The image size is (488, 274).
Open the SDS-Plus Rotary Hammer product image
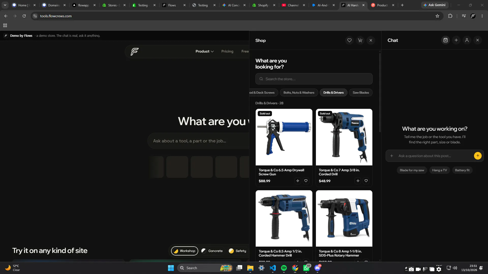(344, 218)
